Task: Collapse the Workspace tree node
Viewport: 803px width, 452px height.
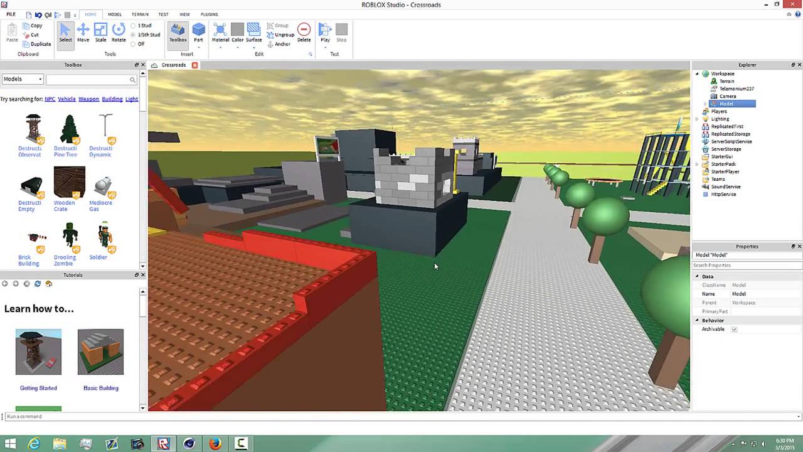Action: coord(697,73)
